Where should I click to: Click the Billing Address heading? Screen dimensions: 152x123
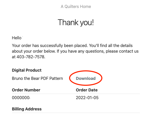[x=27, y=109]
